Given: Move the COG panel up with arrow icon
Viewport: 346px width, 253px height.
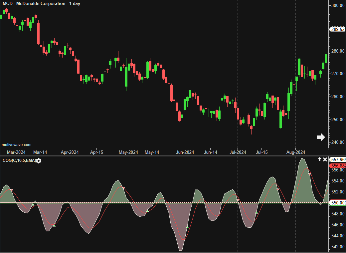Looking at the screenshot, I should click(320, 160).
